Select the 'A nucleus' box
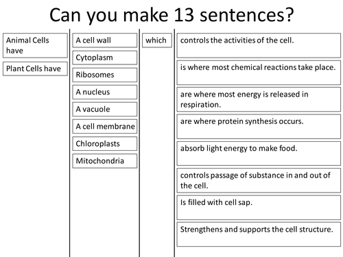Image resolution: width=343 pixels, height=257 pixels. click(x=105, y=92)
